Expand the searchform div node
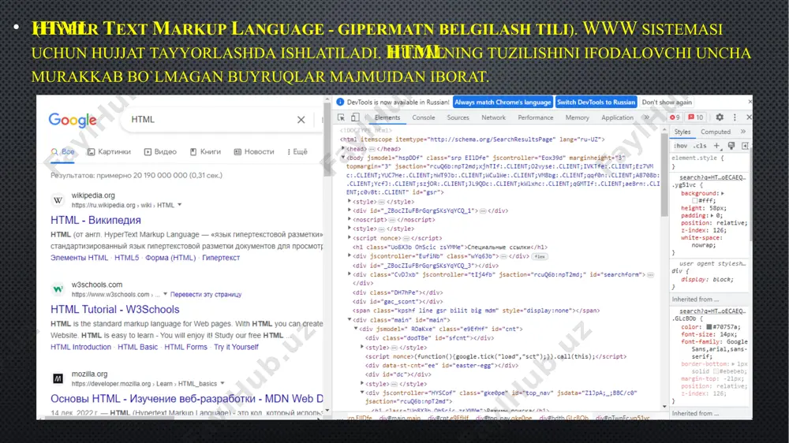The image size is (789, 443). tap(350, 274)
